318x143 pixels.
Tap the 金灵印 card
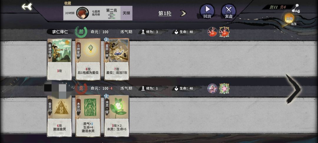coord(59,116)
